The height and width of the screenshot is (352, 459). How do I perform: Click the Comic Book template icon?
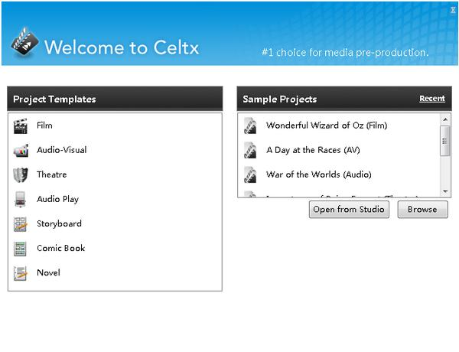click(x=20, y=249)
